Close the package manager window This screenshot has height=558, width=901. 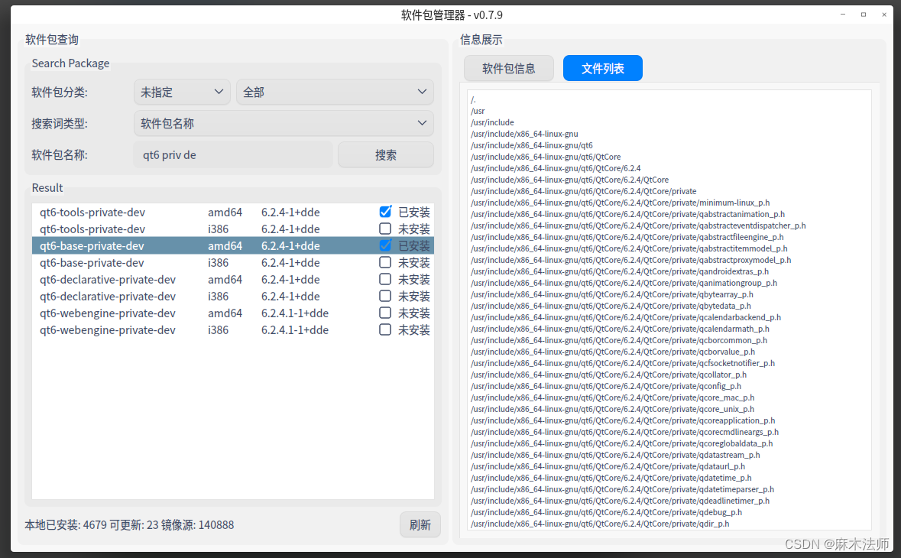click(x=884, y=15)
